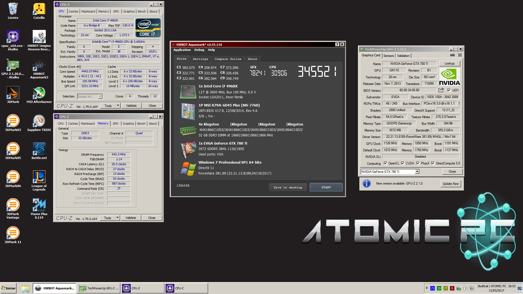This screenshot has height=294, width=523.
Task: Toggle the UEFI checkbox in GPU-Z
Action: point(449,90)
